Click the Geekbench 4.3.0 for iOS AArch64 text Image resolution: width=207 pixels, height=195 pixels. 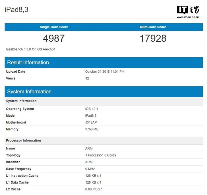point(31,49)
